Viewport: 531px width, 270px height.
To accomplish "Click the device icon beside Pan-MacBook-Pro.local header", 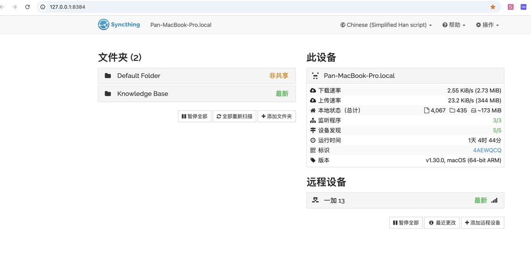I will pos(316,76).
